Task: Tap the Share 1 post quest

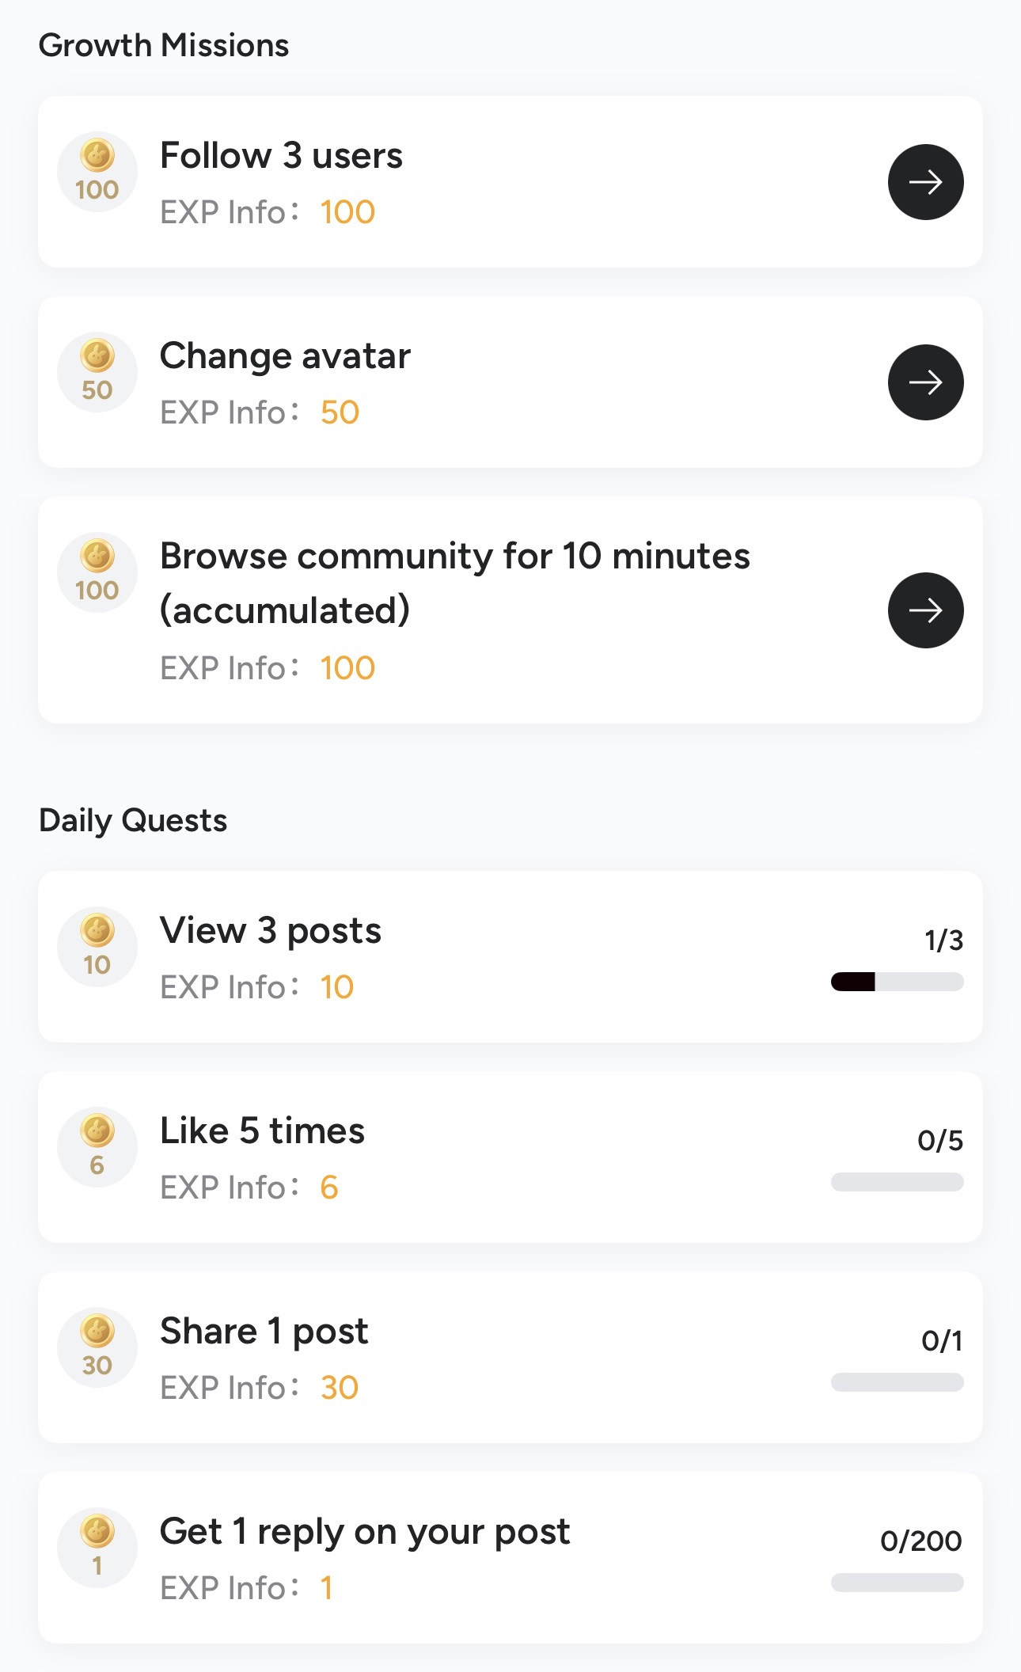Action: coord(264,1331)
